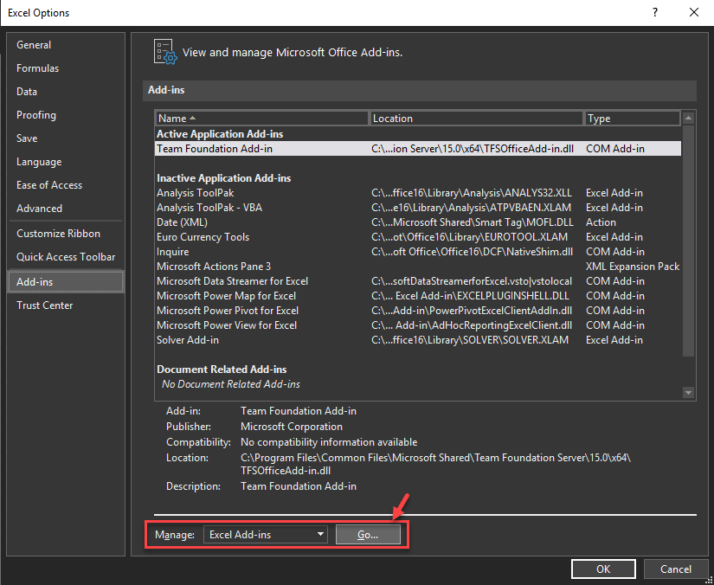Click XML Expansion Pack type cell
Image resolution: width=714 pixels, height=585 pixels.
click(x=633, y=267)
